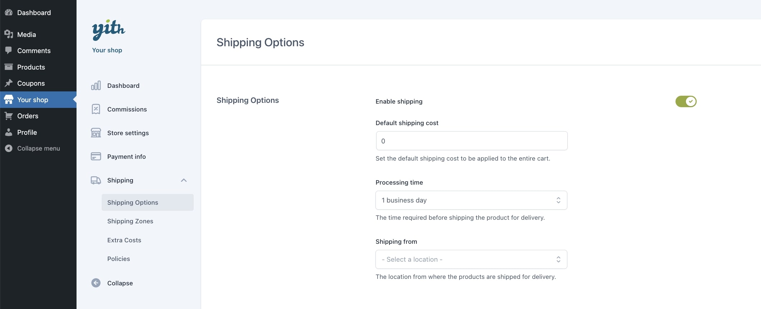Image resolution: width=761 pixels, height=309 pixels.
Task: Click the Shipping label in vendor menu
Action: click(x=120, y=180)
